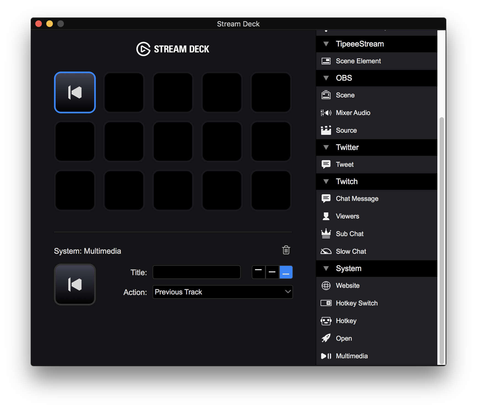Screen dimensions: 477x410
Task: Open the Action dropdown showing Previous Track
Action: point(223,292)
